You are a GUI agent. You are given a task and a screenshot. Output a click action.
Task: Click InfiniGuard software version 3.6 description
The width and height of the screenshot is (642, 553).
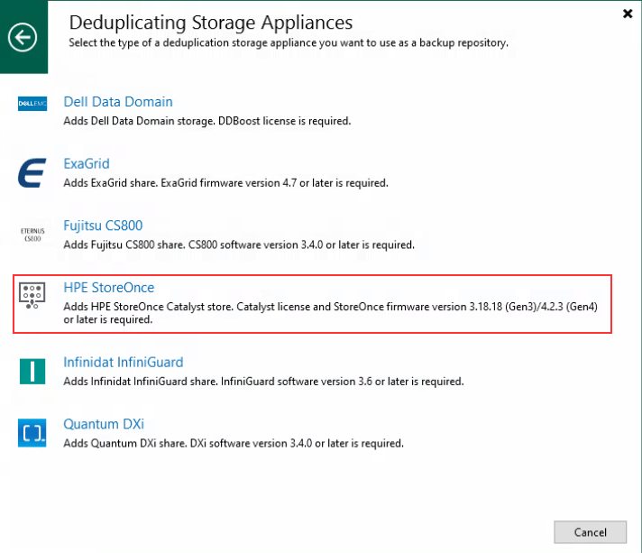pyautogui.click(x=263, y=382)
